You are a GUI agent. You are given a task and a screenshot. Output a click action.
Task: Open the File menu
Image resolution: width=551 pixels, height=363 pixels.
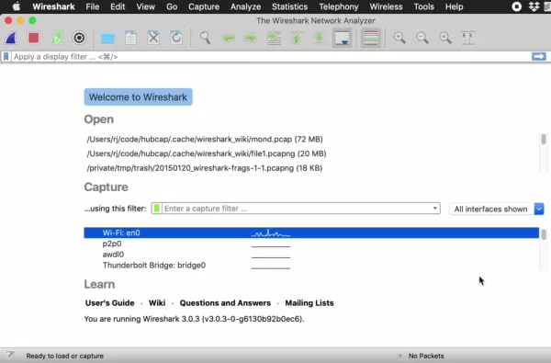(93, 6)
